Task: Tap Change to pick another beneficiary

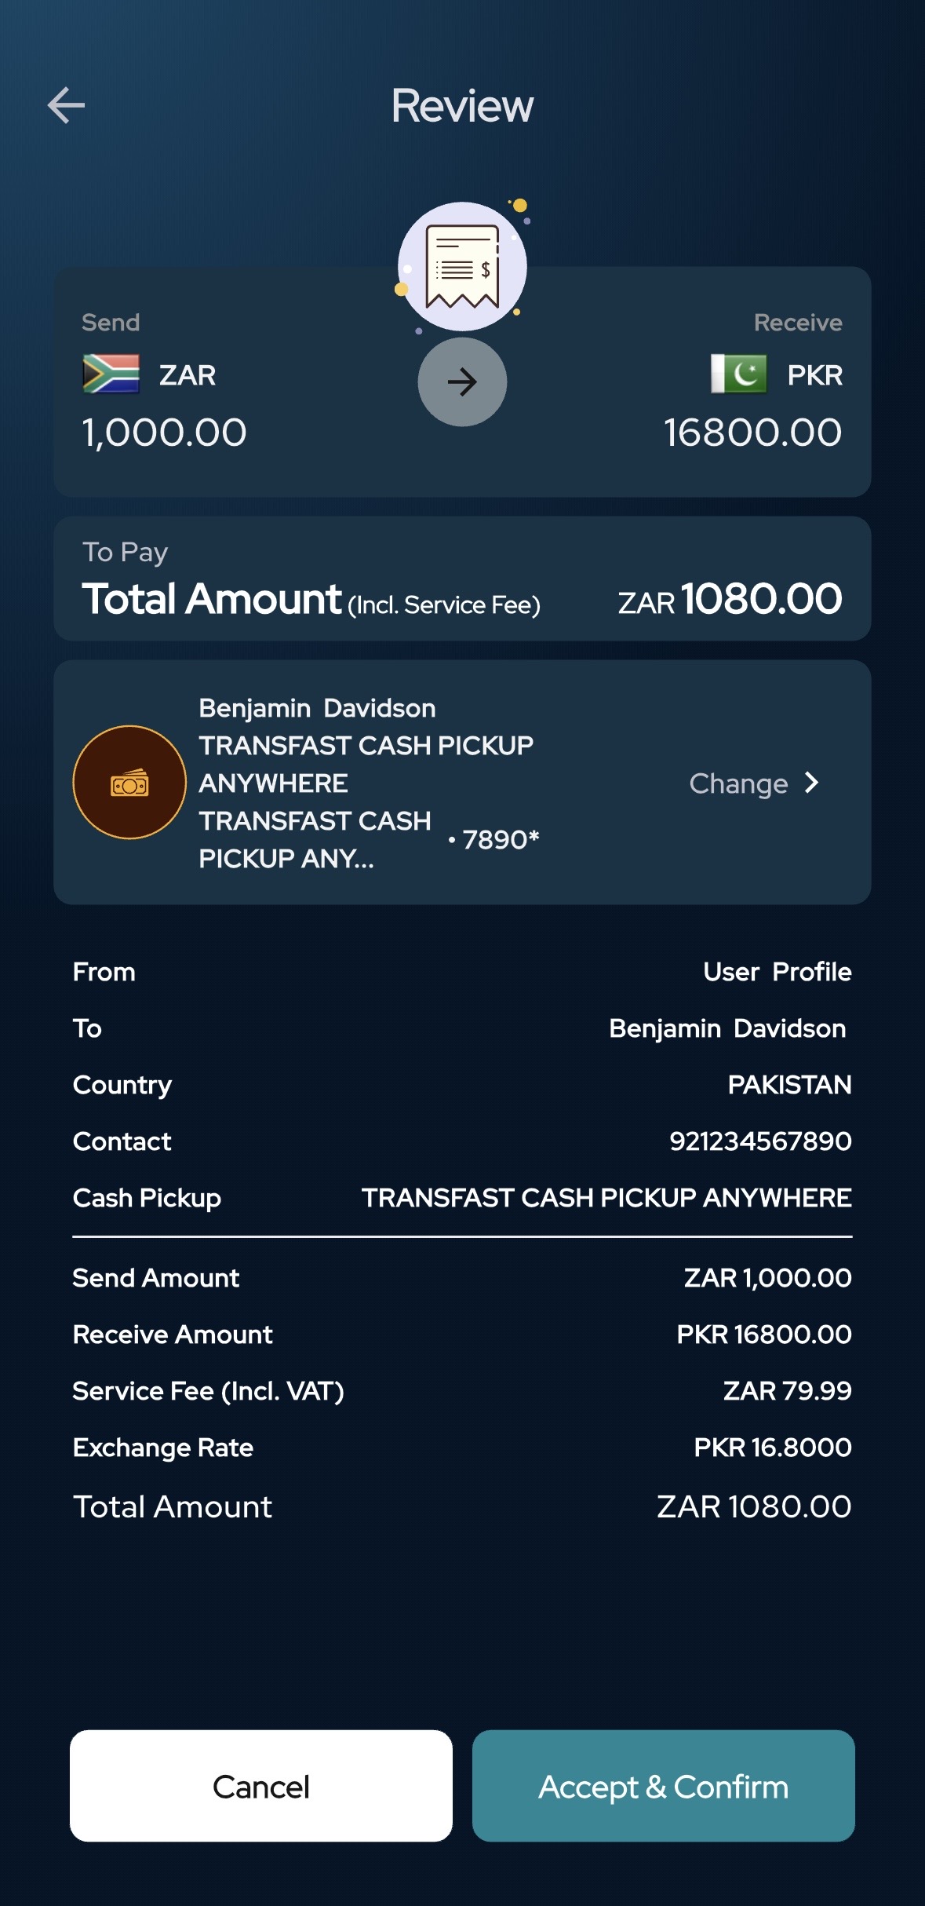Action: [738, 783]
